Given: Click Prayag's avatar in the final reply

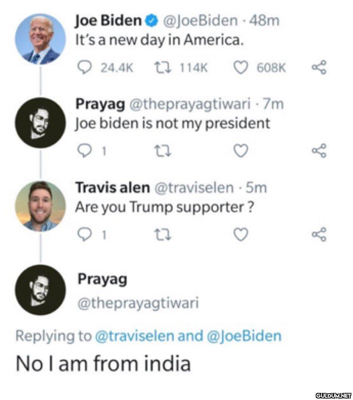Looking at the screenshot, I should coord(40,290).
